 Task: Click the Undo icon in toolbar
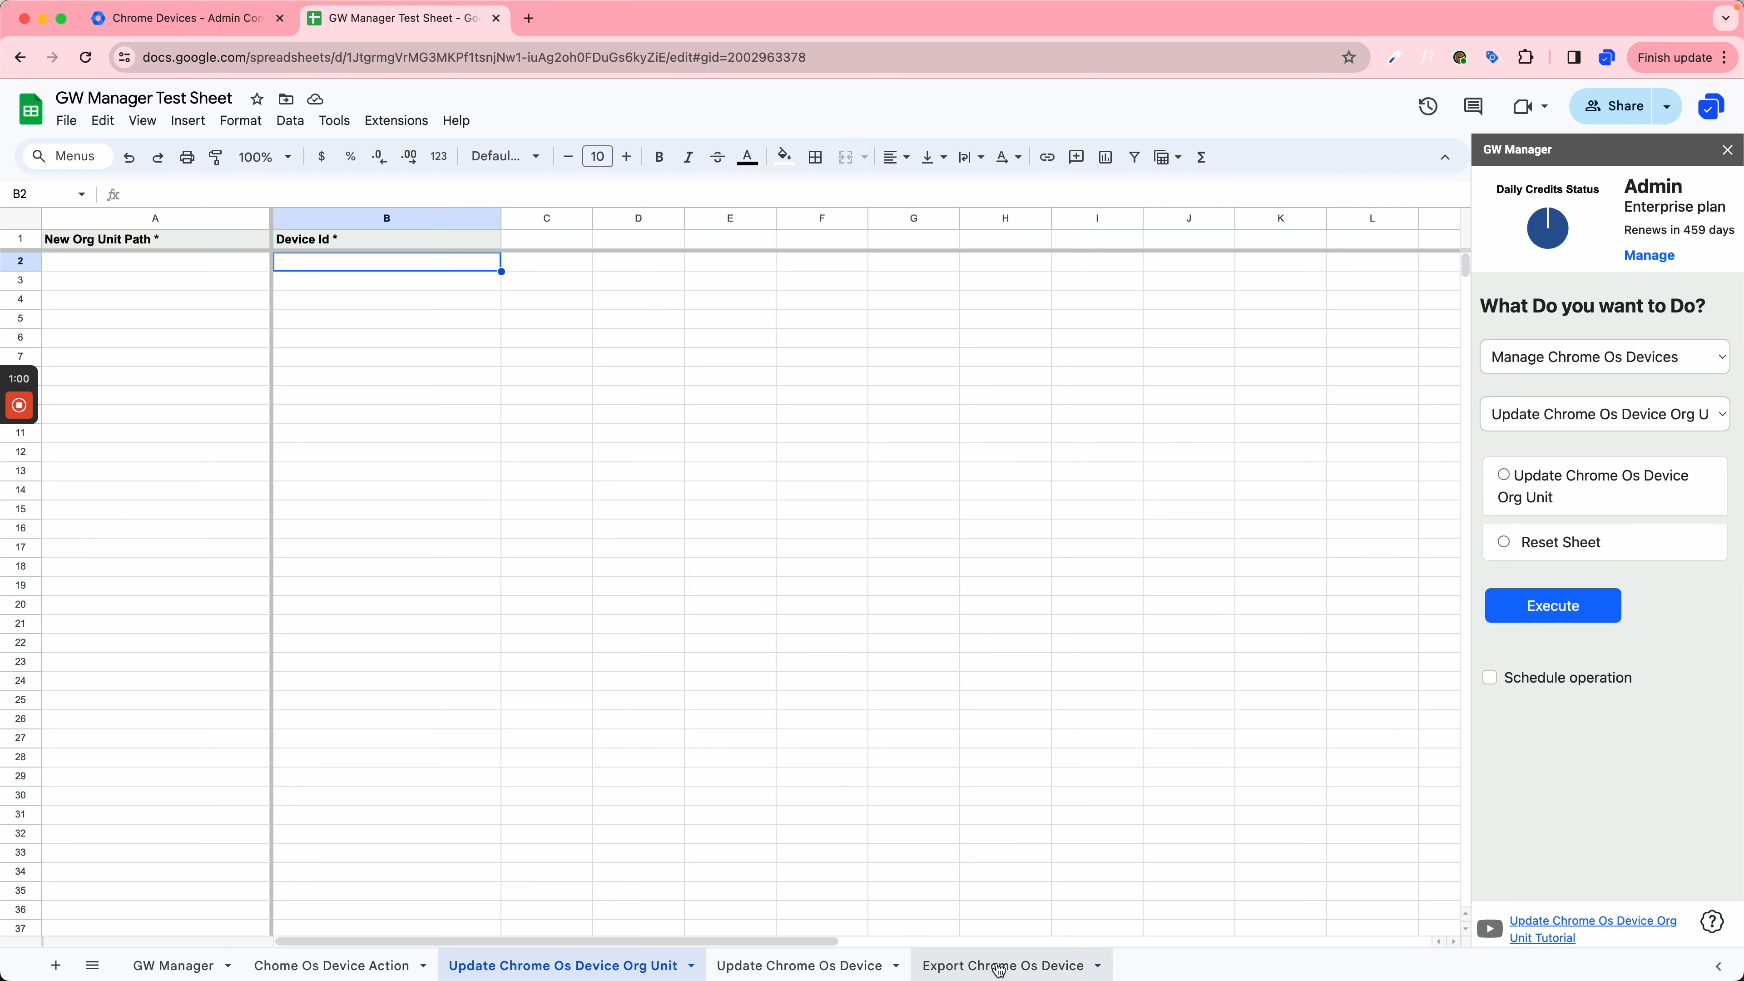pos(129,157)
